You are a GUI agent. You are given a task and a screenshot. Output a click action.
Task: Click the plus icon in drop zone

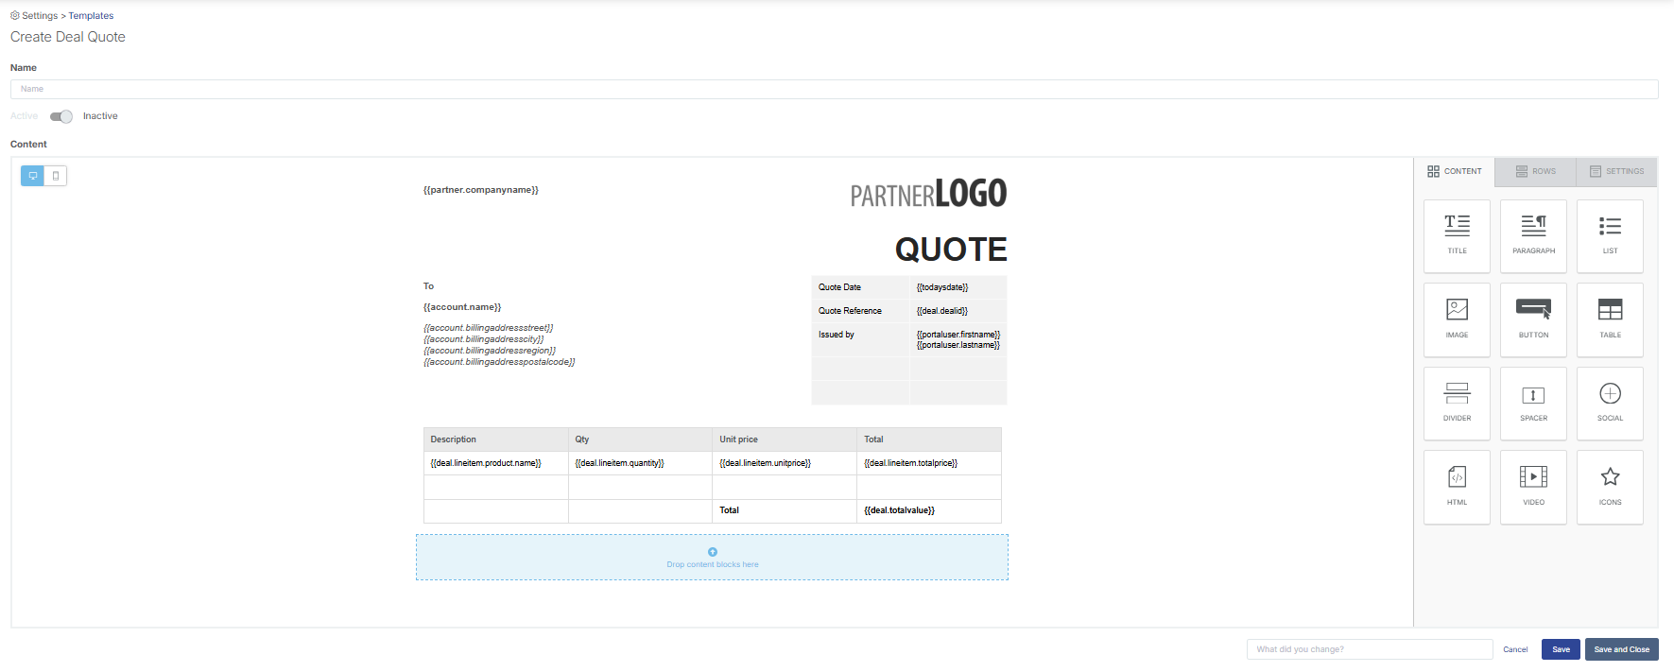click(713, 552)
